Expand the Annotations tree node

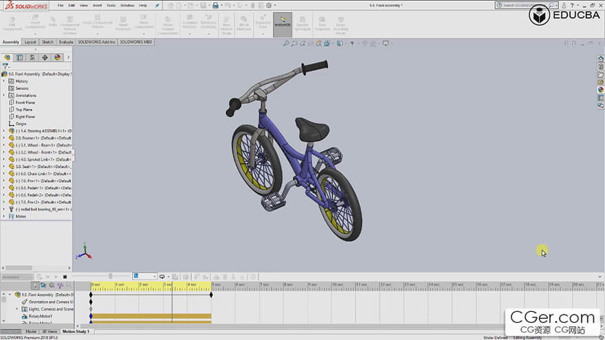pyautogui.click(x=4, y=95)
